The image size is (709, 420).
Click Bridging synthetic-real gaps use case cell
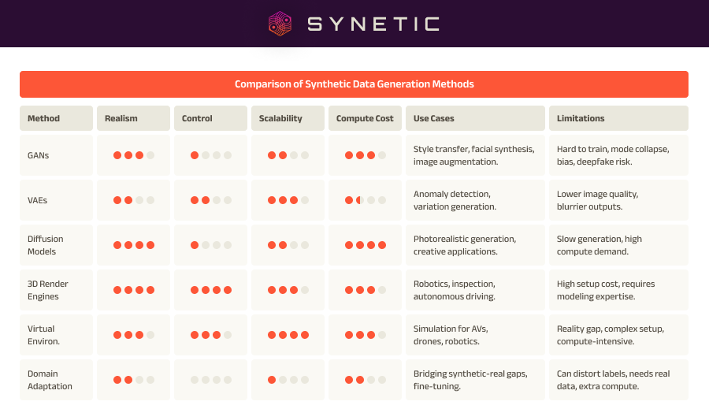tap(475, 380)
